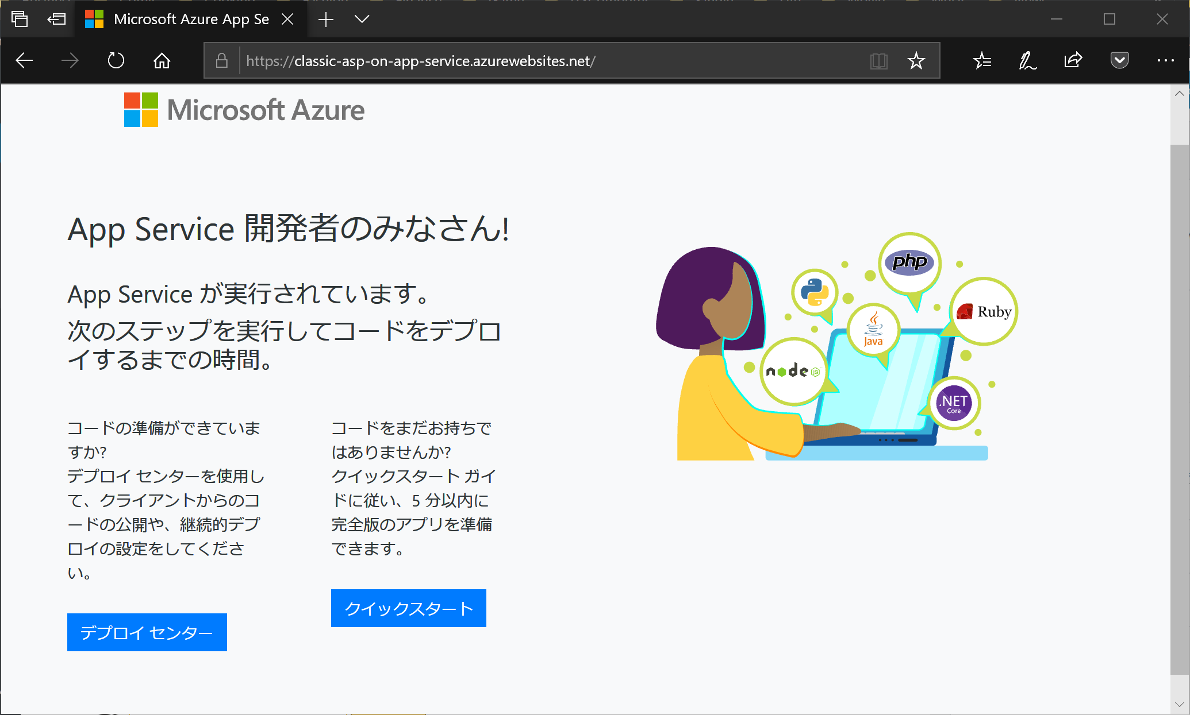Open the tabs you've set aside icon
The image size is (1190, 715).
[x=20, y=19]
